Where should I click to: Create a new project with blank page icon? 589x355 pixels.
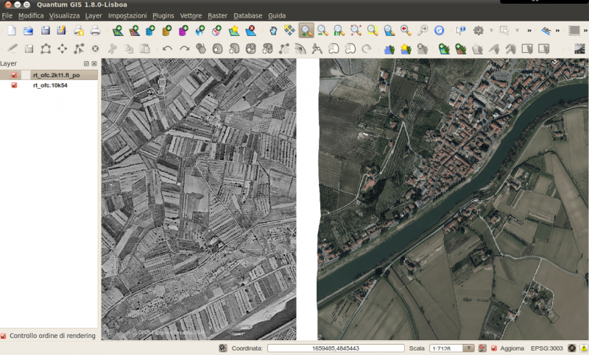(12, 30)
